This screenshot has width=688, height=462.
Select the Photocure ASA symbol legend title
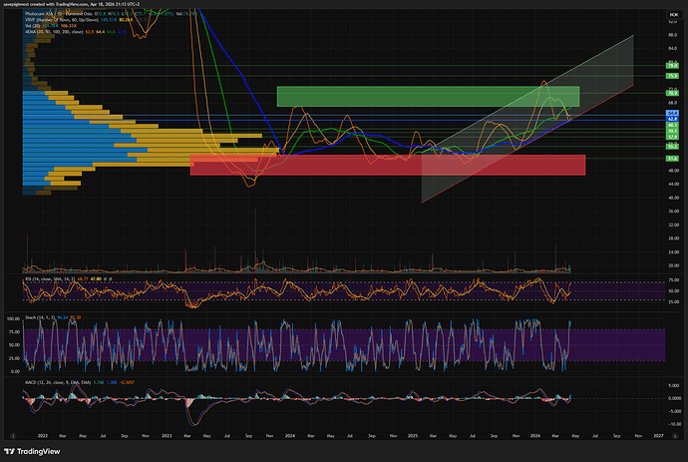52,13
